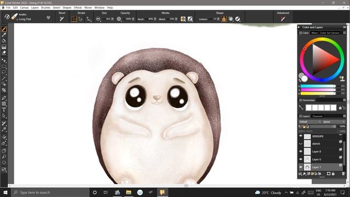Image resolution: width=350 pixels, height=197 pixels.
Task: Click the cyan color slider
Action: [x=318, y=86]
